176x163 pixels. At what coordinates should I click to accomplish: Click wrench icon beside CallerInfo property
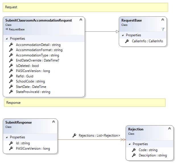pyautogui.click(x=127, y=41)
